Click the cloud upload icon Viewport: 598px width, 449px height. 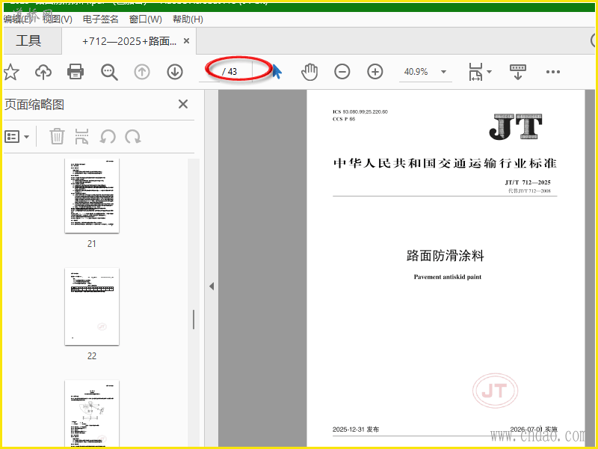[43, 72]
